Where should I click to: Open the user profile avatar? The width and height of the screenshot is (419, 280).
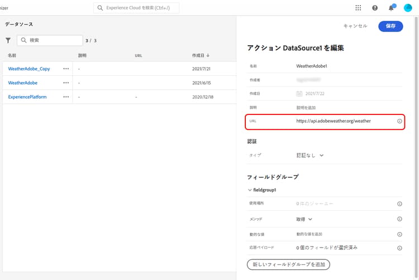408,8
